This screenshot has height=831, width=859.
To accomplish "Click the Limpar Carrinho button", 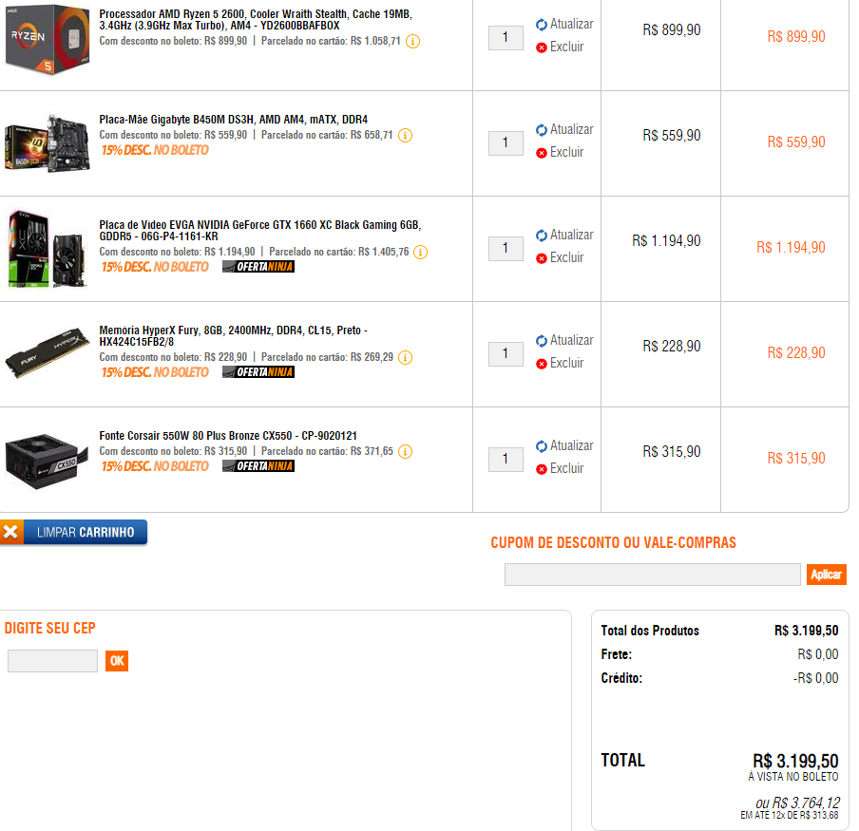I will point(73,532).
